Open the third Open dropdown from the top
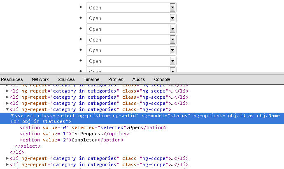The width and height of the screenshot is (284, 169). tap(131, 29)
